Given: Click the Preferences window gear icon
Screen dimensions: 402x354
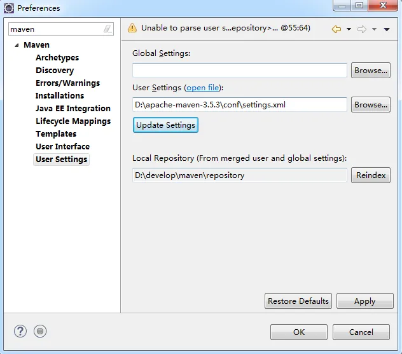Looking at the screenshot, I should click(x=9, y=8).
